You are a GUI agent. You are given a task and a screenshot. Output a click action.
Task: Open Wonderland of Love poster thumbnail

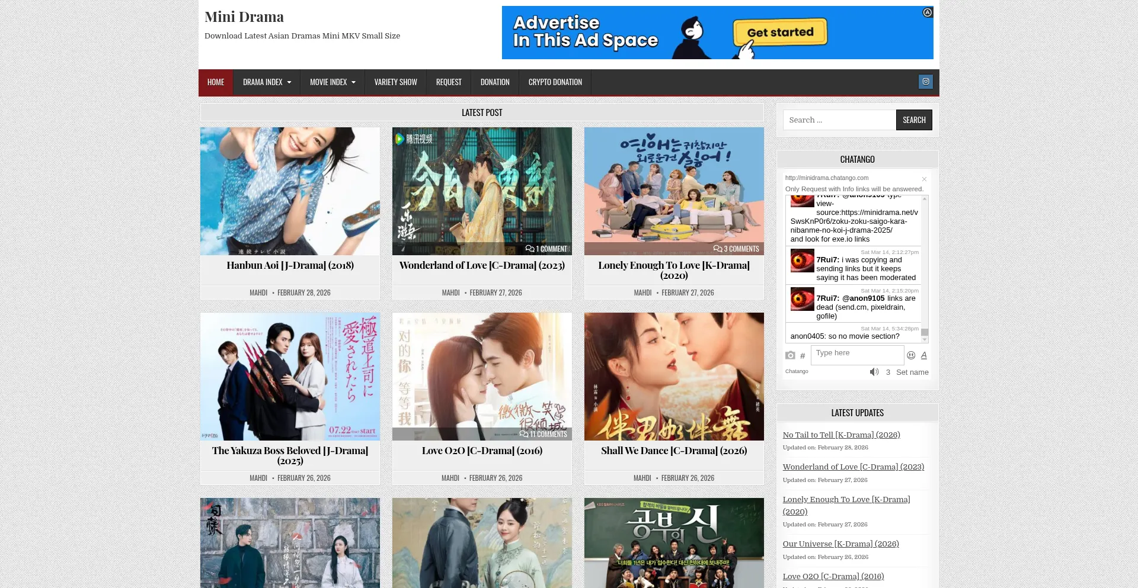482,191
